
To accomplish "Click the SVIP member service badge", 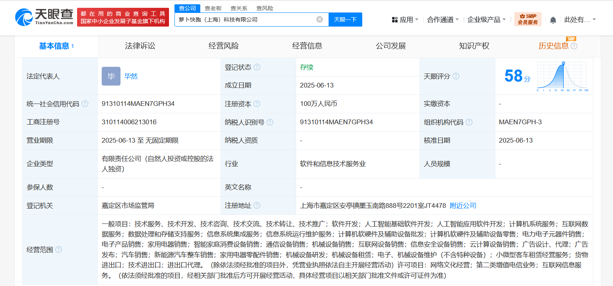I will (x=528, y=19).
